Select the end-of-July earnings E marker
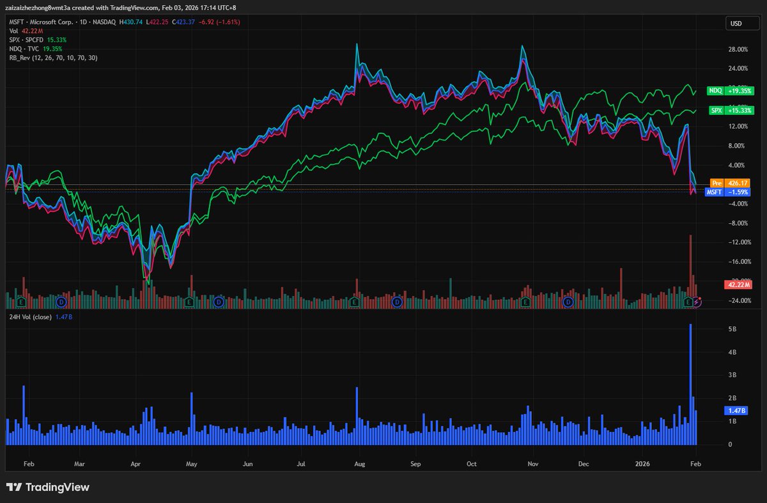 [354, 301]
